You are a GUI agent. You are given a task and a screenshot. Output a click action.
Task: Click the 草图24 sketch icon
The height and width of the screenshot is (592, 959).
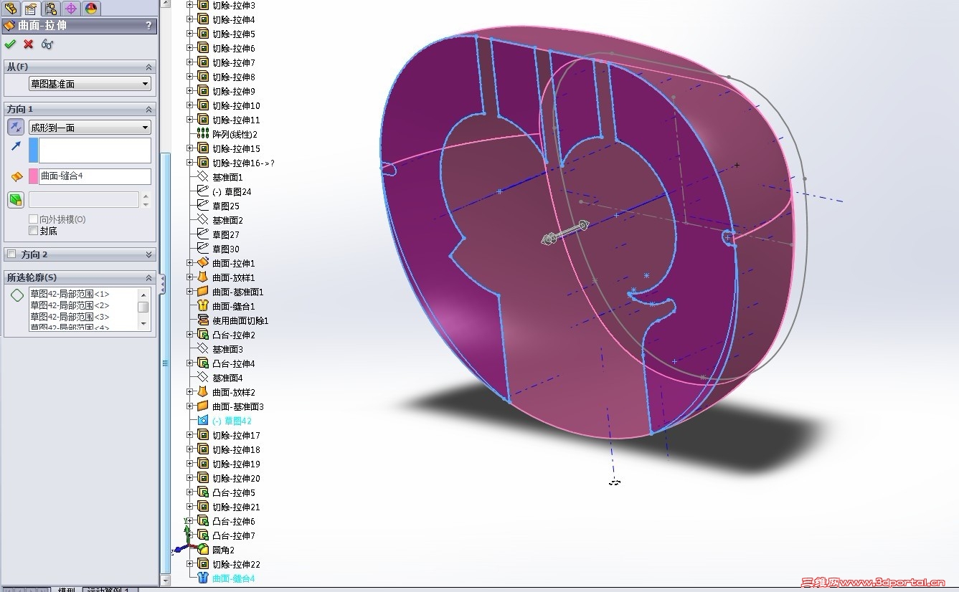203,191
